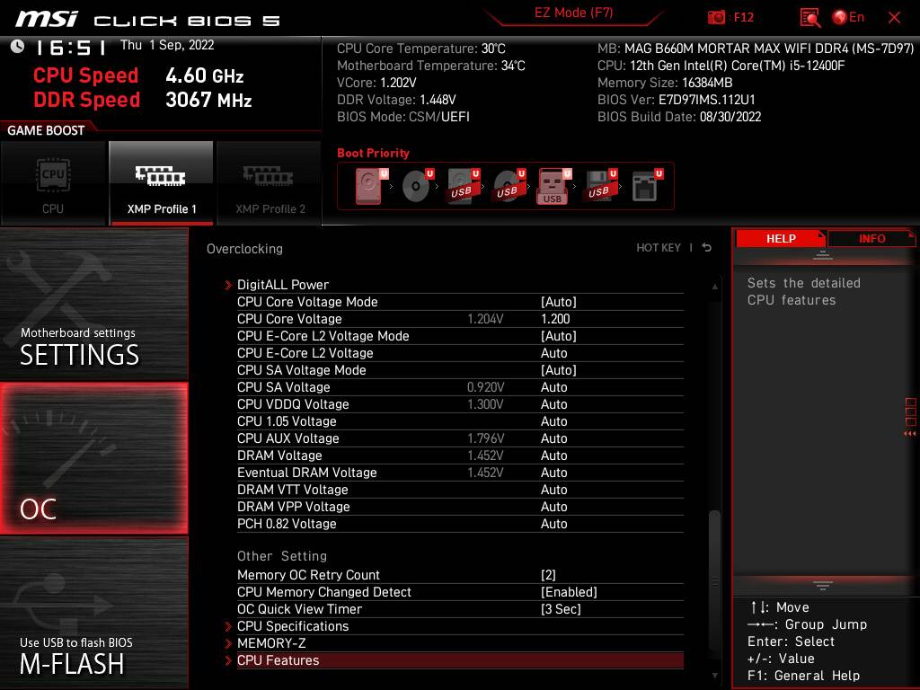Change language via the En globe icon
The height and width of the screenshot is (690, 920).
pos(848,17)
